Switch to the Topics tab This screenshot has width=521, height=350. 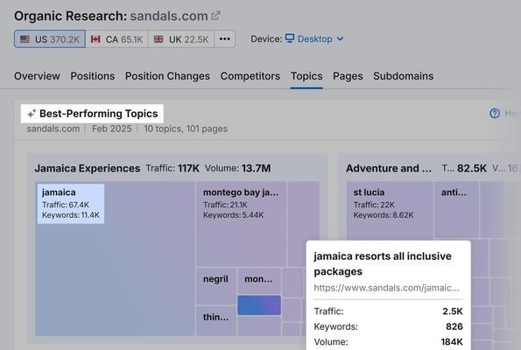tap(306, 76)
